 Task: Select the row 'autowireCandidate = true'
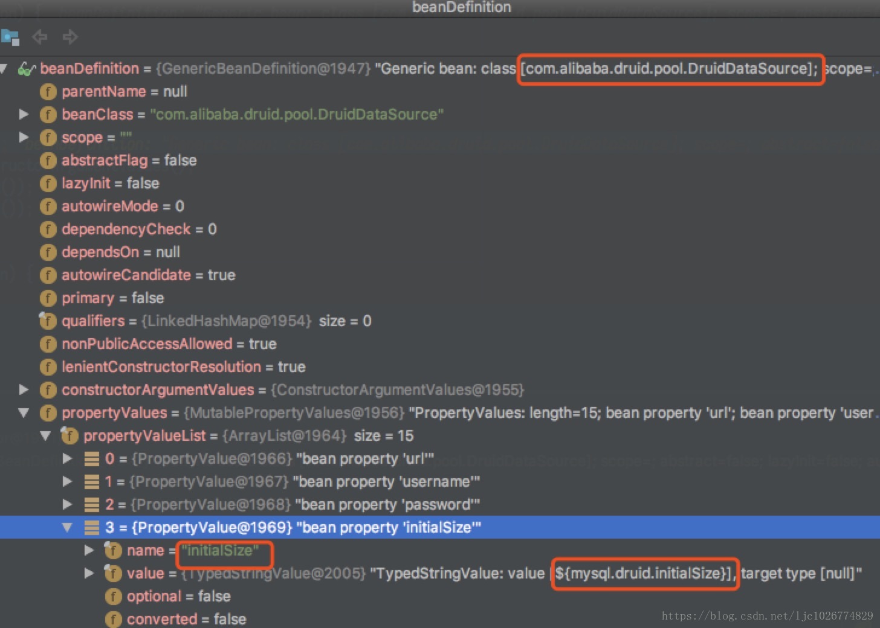[440, 275]
